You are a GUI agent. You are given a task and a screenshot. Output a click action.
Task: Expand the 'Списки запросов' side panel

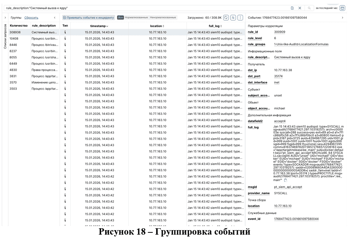pos(5,18)
